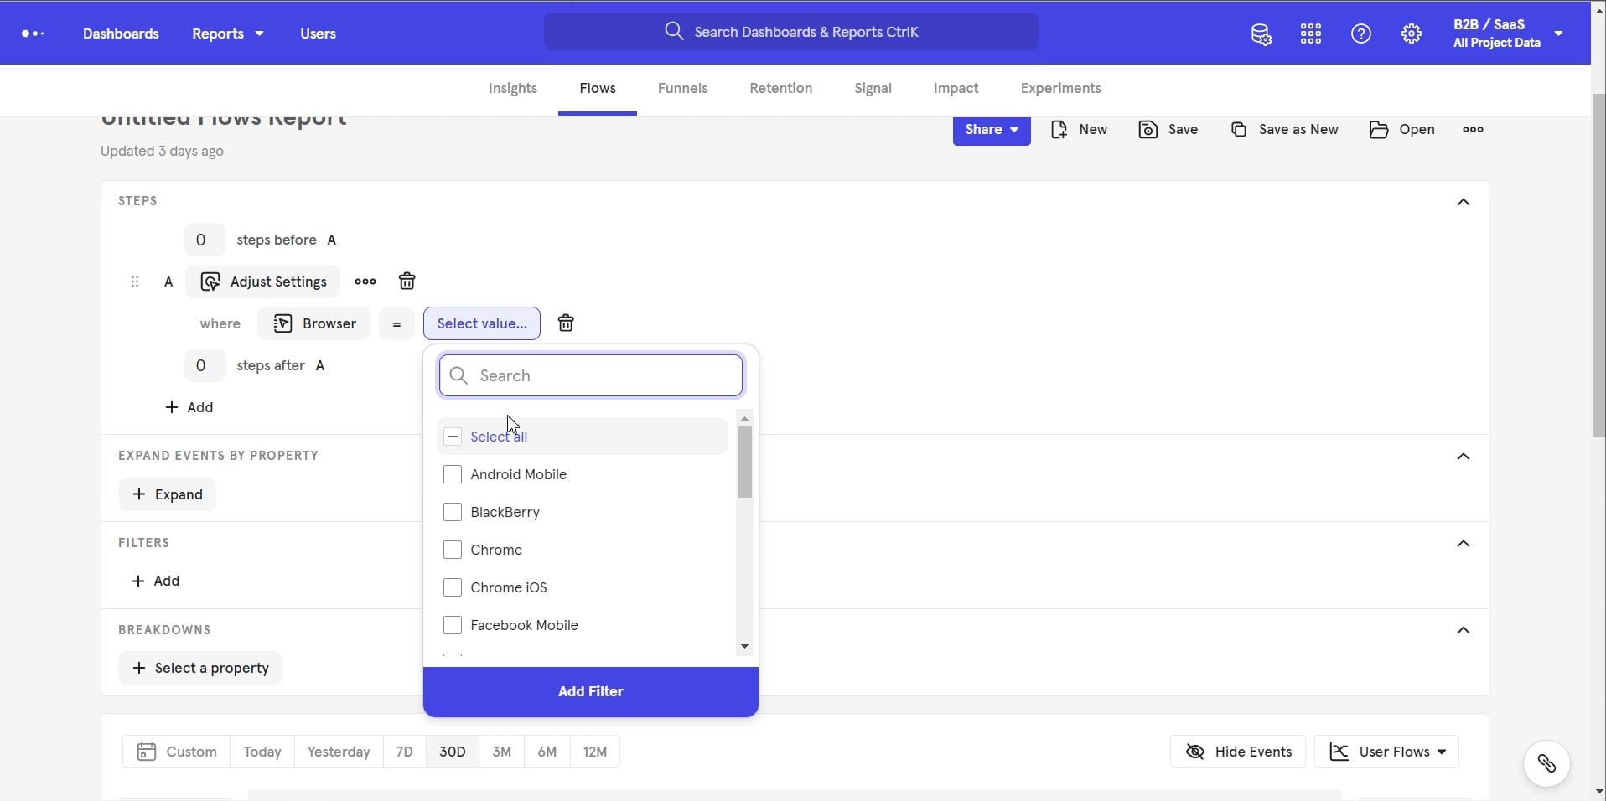Check the Select all checkbox
The height and width of the screenshot is (801, 1606).
[x=453, y=437]
